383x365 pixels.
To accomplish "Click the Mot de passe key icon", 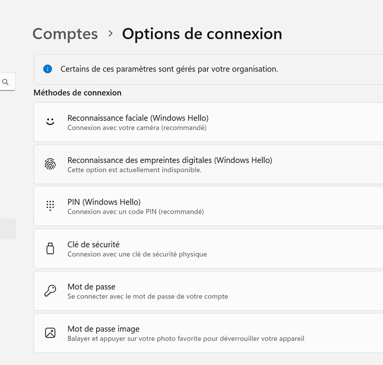I will click(x=50, y=291).
